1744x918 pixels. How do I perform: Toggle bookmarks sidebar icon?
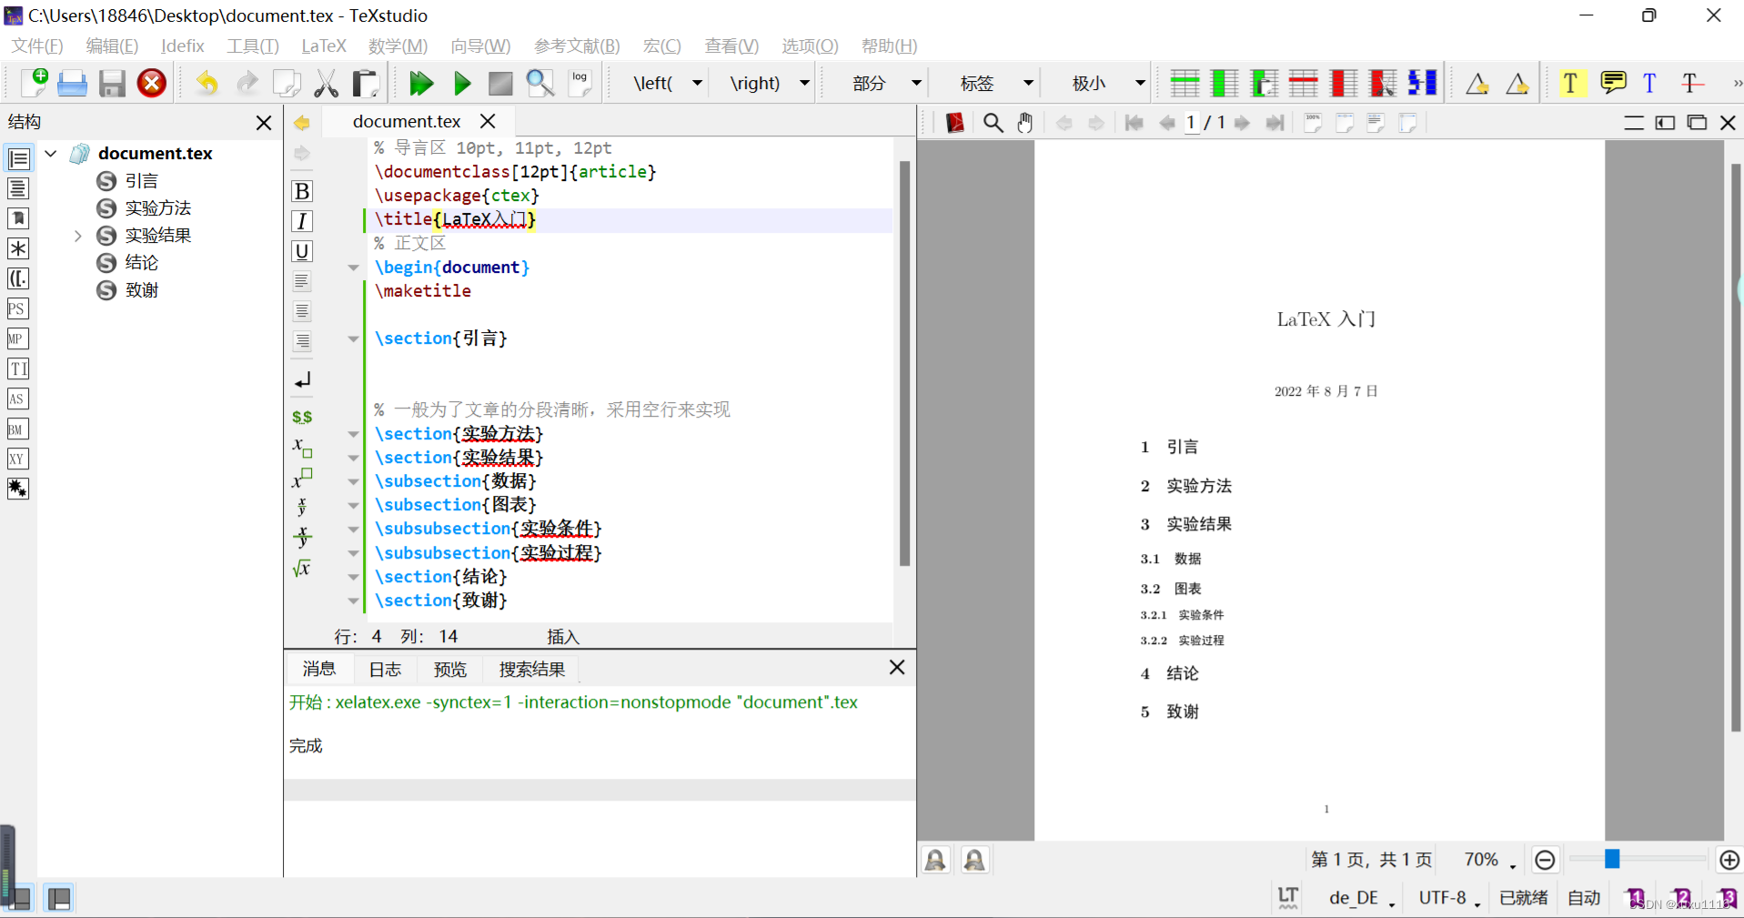point(18,218)
